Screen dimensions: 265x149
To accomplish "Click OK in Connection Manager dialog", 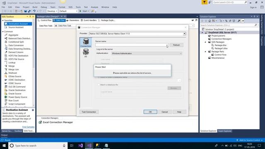I will (150, 112).
